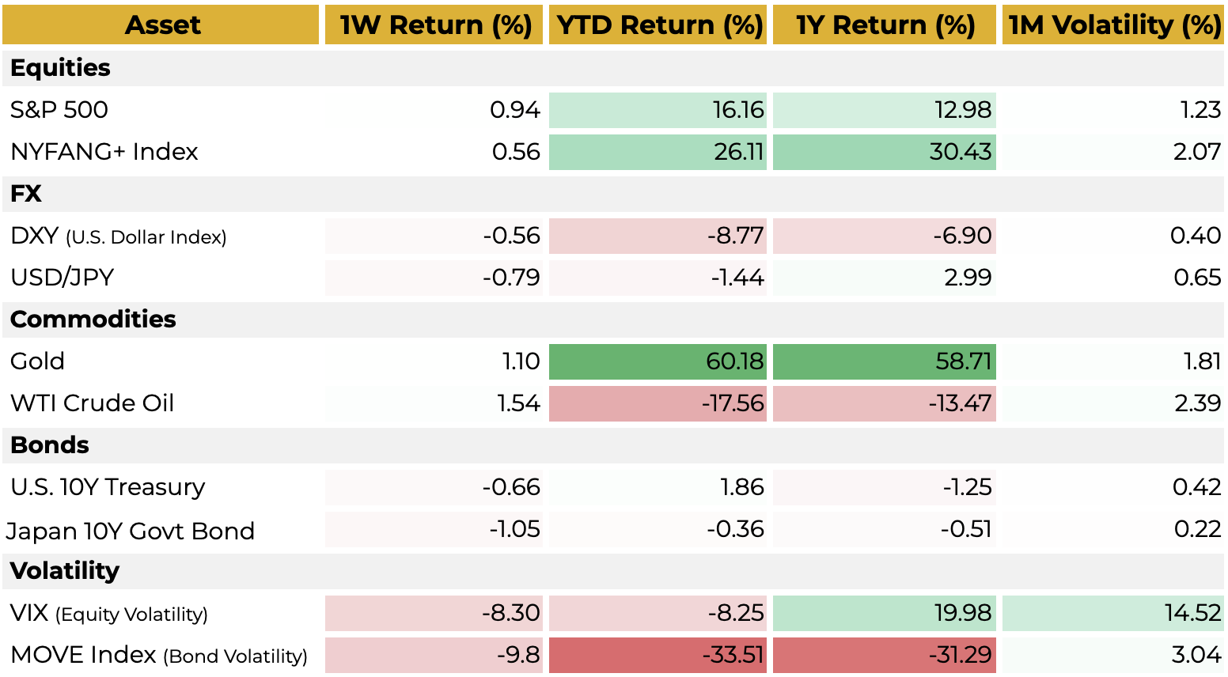Screen dimensions: 1228x677
Task: Click the Equities section row
Action: click(60, 68)
